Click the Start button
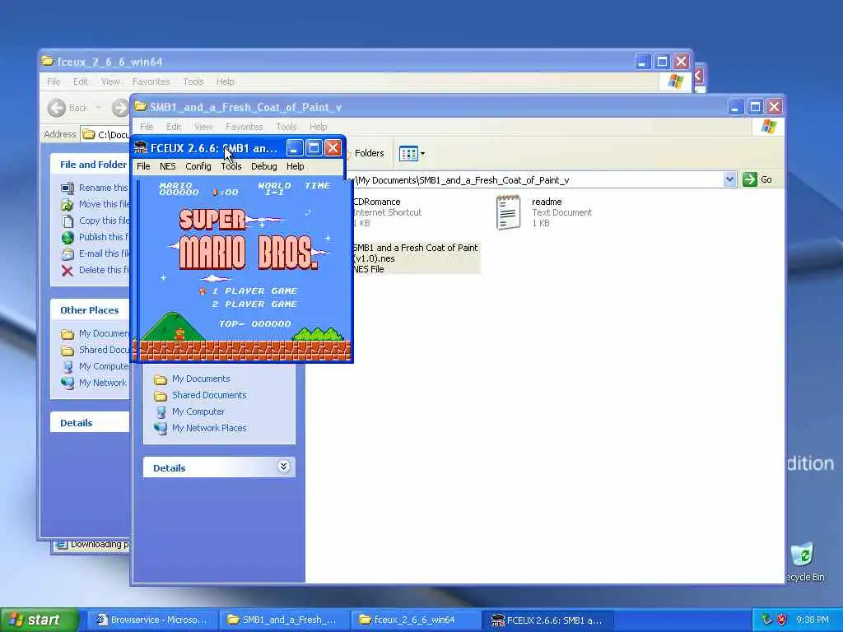 pos(39,620)
